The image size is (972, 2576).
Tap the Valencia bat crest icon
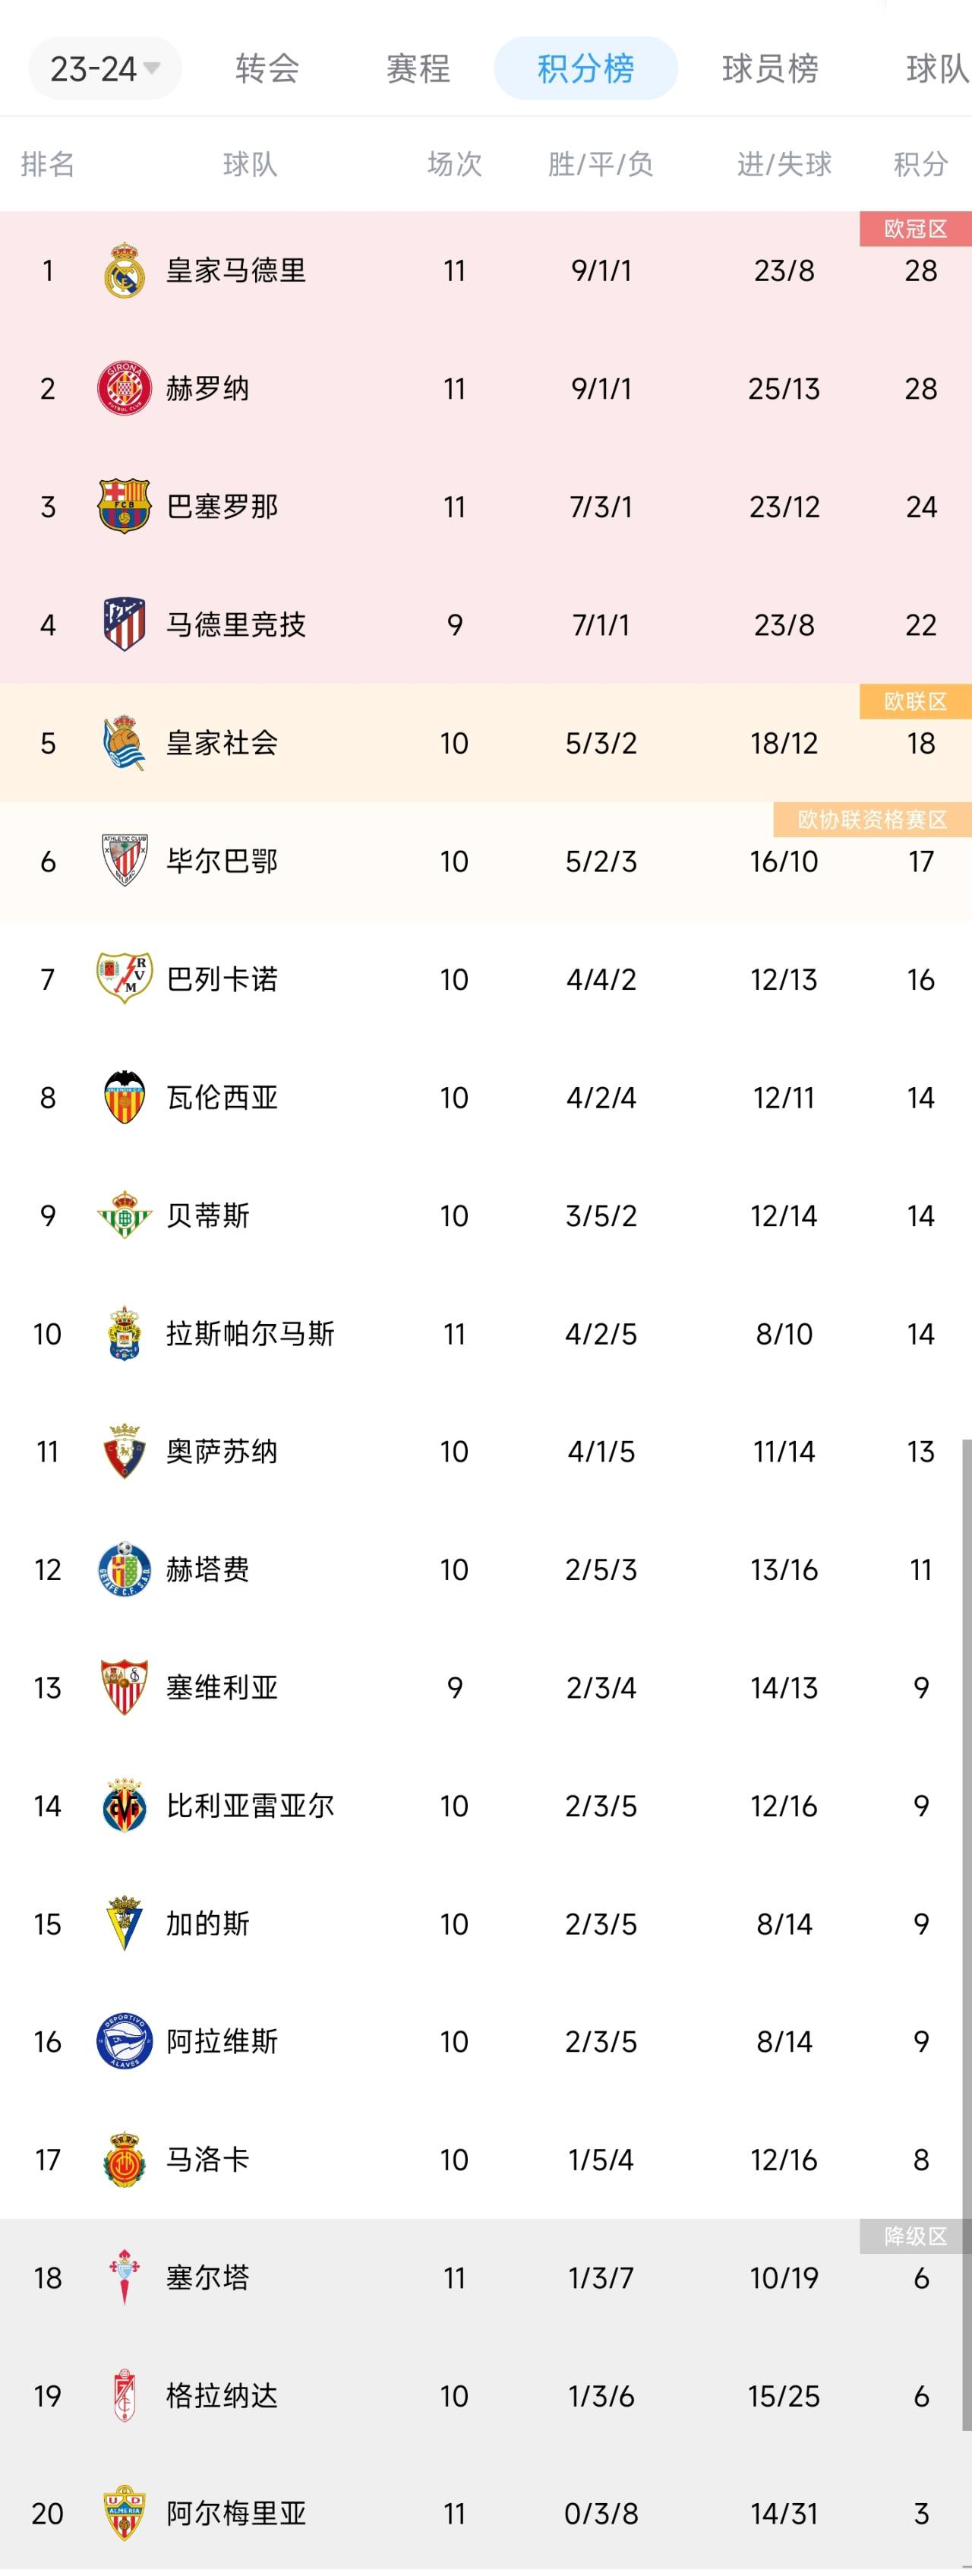point(124,1097)
